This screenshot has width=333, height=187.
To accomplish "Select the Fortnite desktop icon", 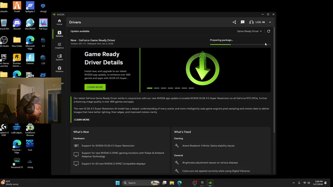I will [30, 59].
